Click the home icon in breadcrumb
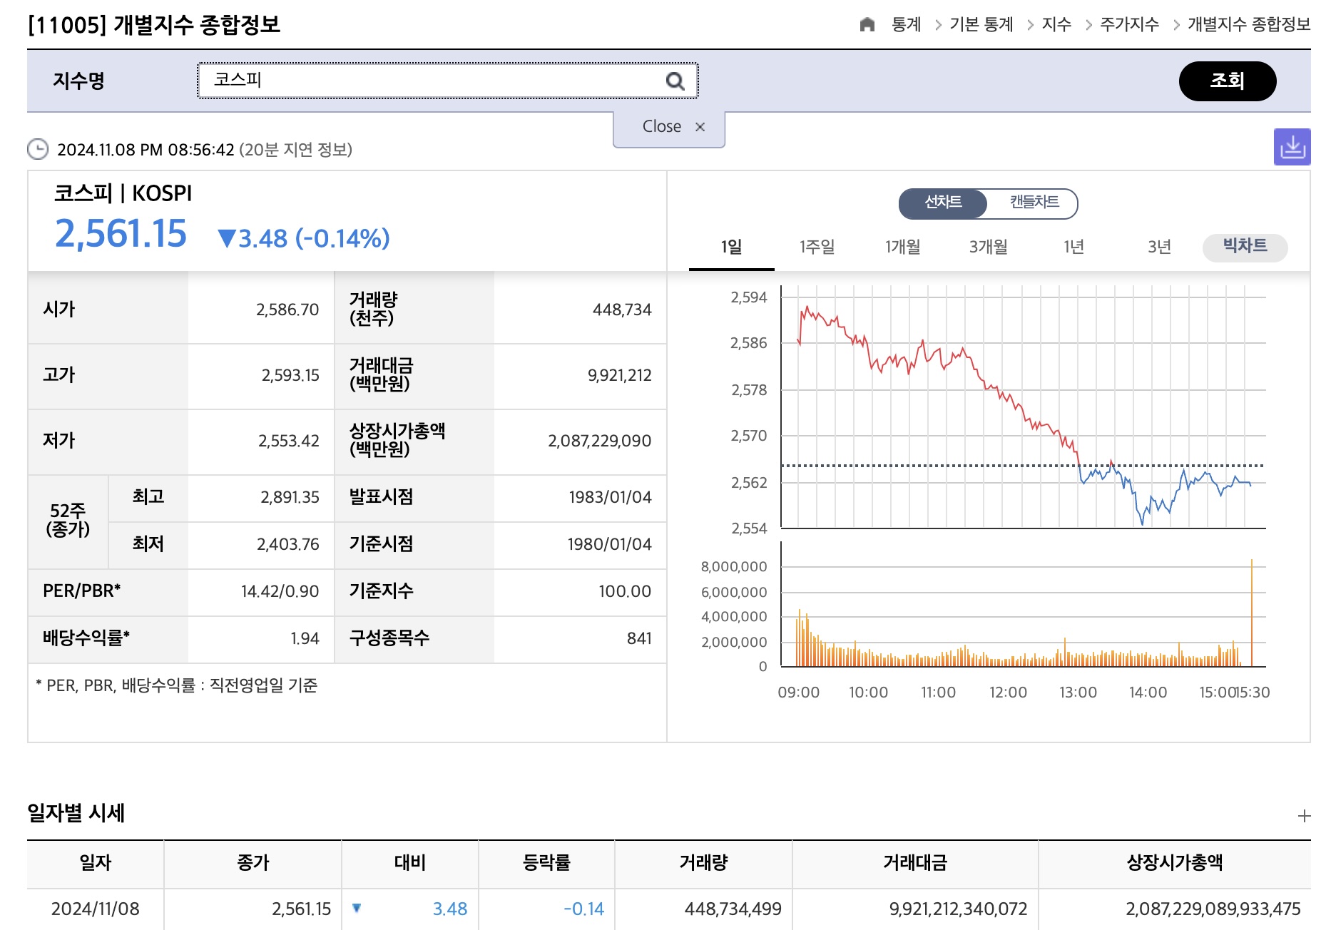1321x930 pixels. 867,25
